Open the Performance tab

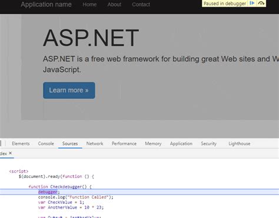pyautogui.click(x=124, y=144)
